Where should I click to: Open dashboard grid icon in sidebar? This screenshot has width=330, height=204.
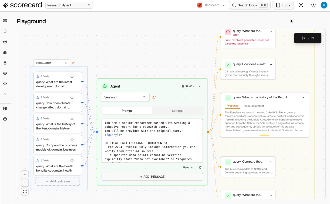coord(5,21)
